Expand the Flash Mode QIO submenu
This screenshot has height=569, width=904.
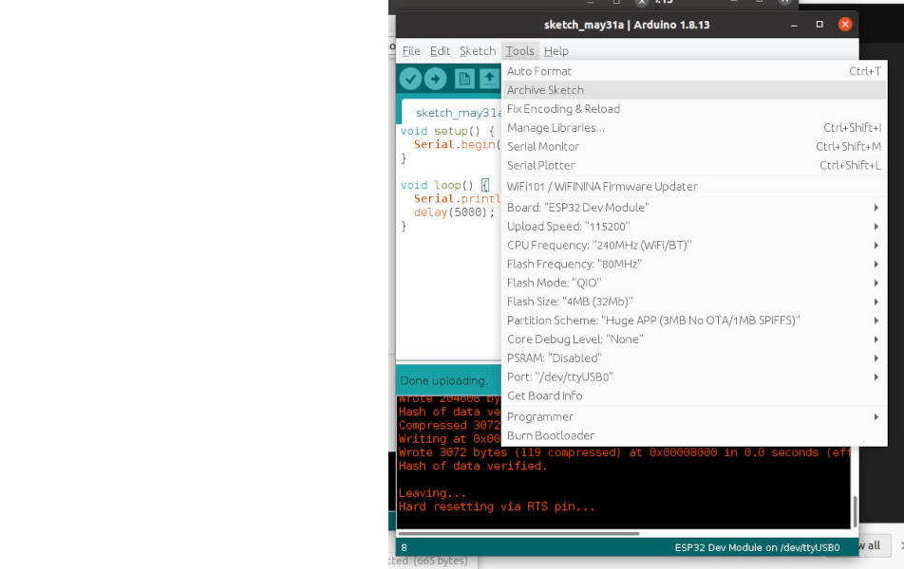[x=694, y=283]
